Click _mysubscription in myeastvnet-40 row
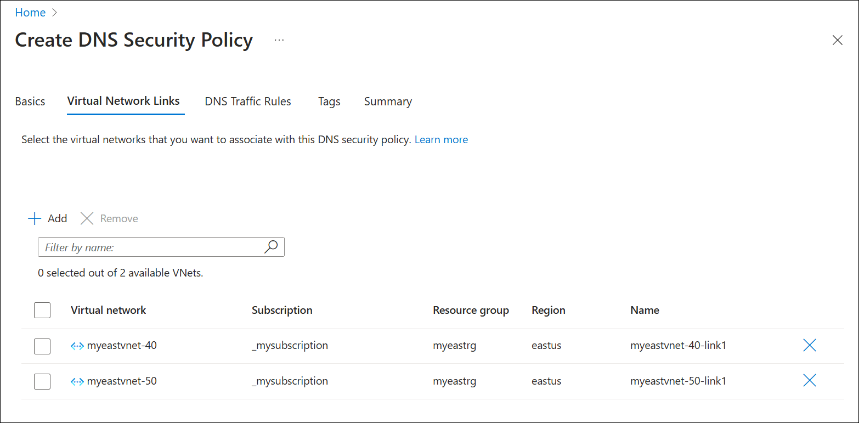The width and height of the screenshot is (859, 423). pos(290,345)
